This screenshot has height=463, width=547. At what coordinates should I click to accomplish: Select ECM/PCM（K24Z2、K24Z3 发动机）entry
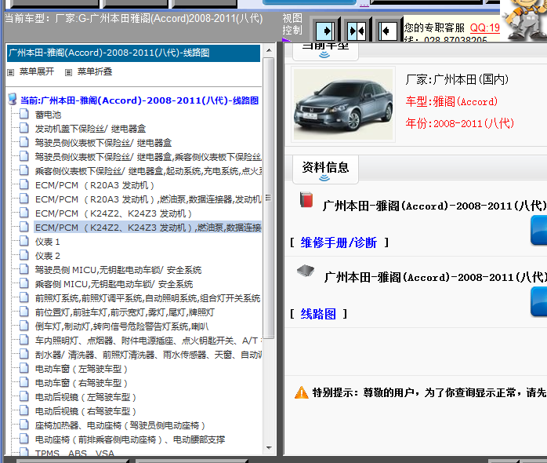tap(114, 213)
